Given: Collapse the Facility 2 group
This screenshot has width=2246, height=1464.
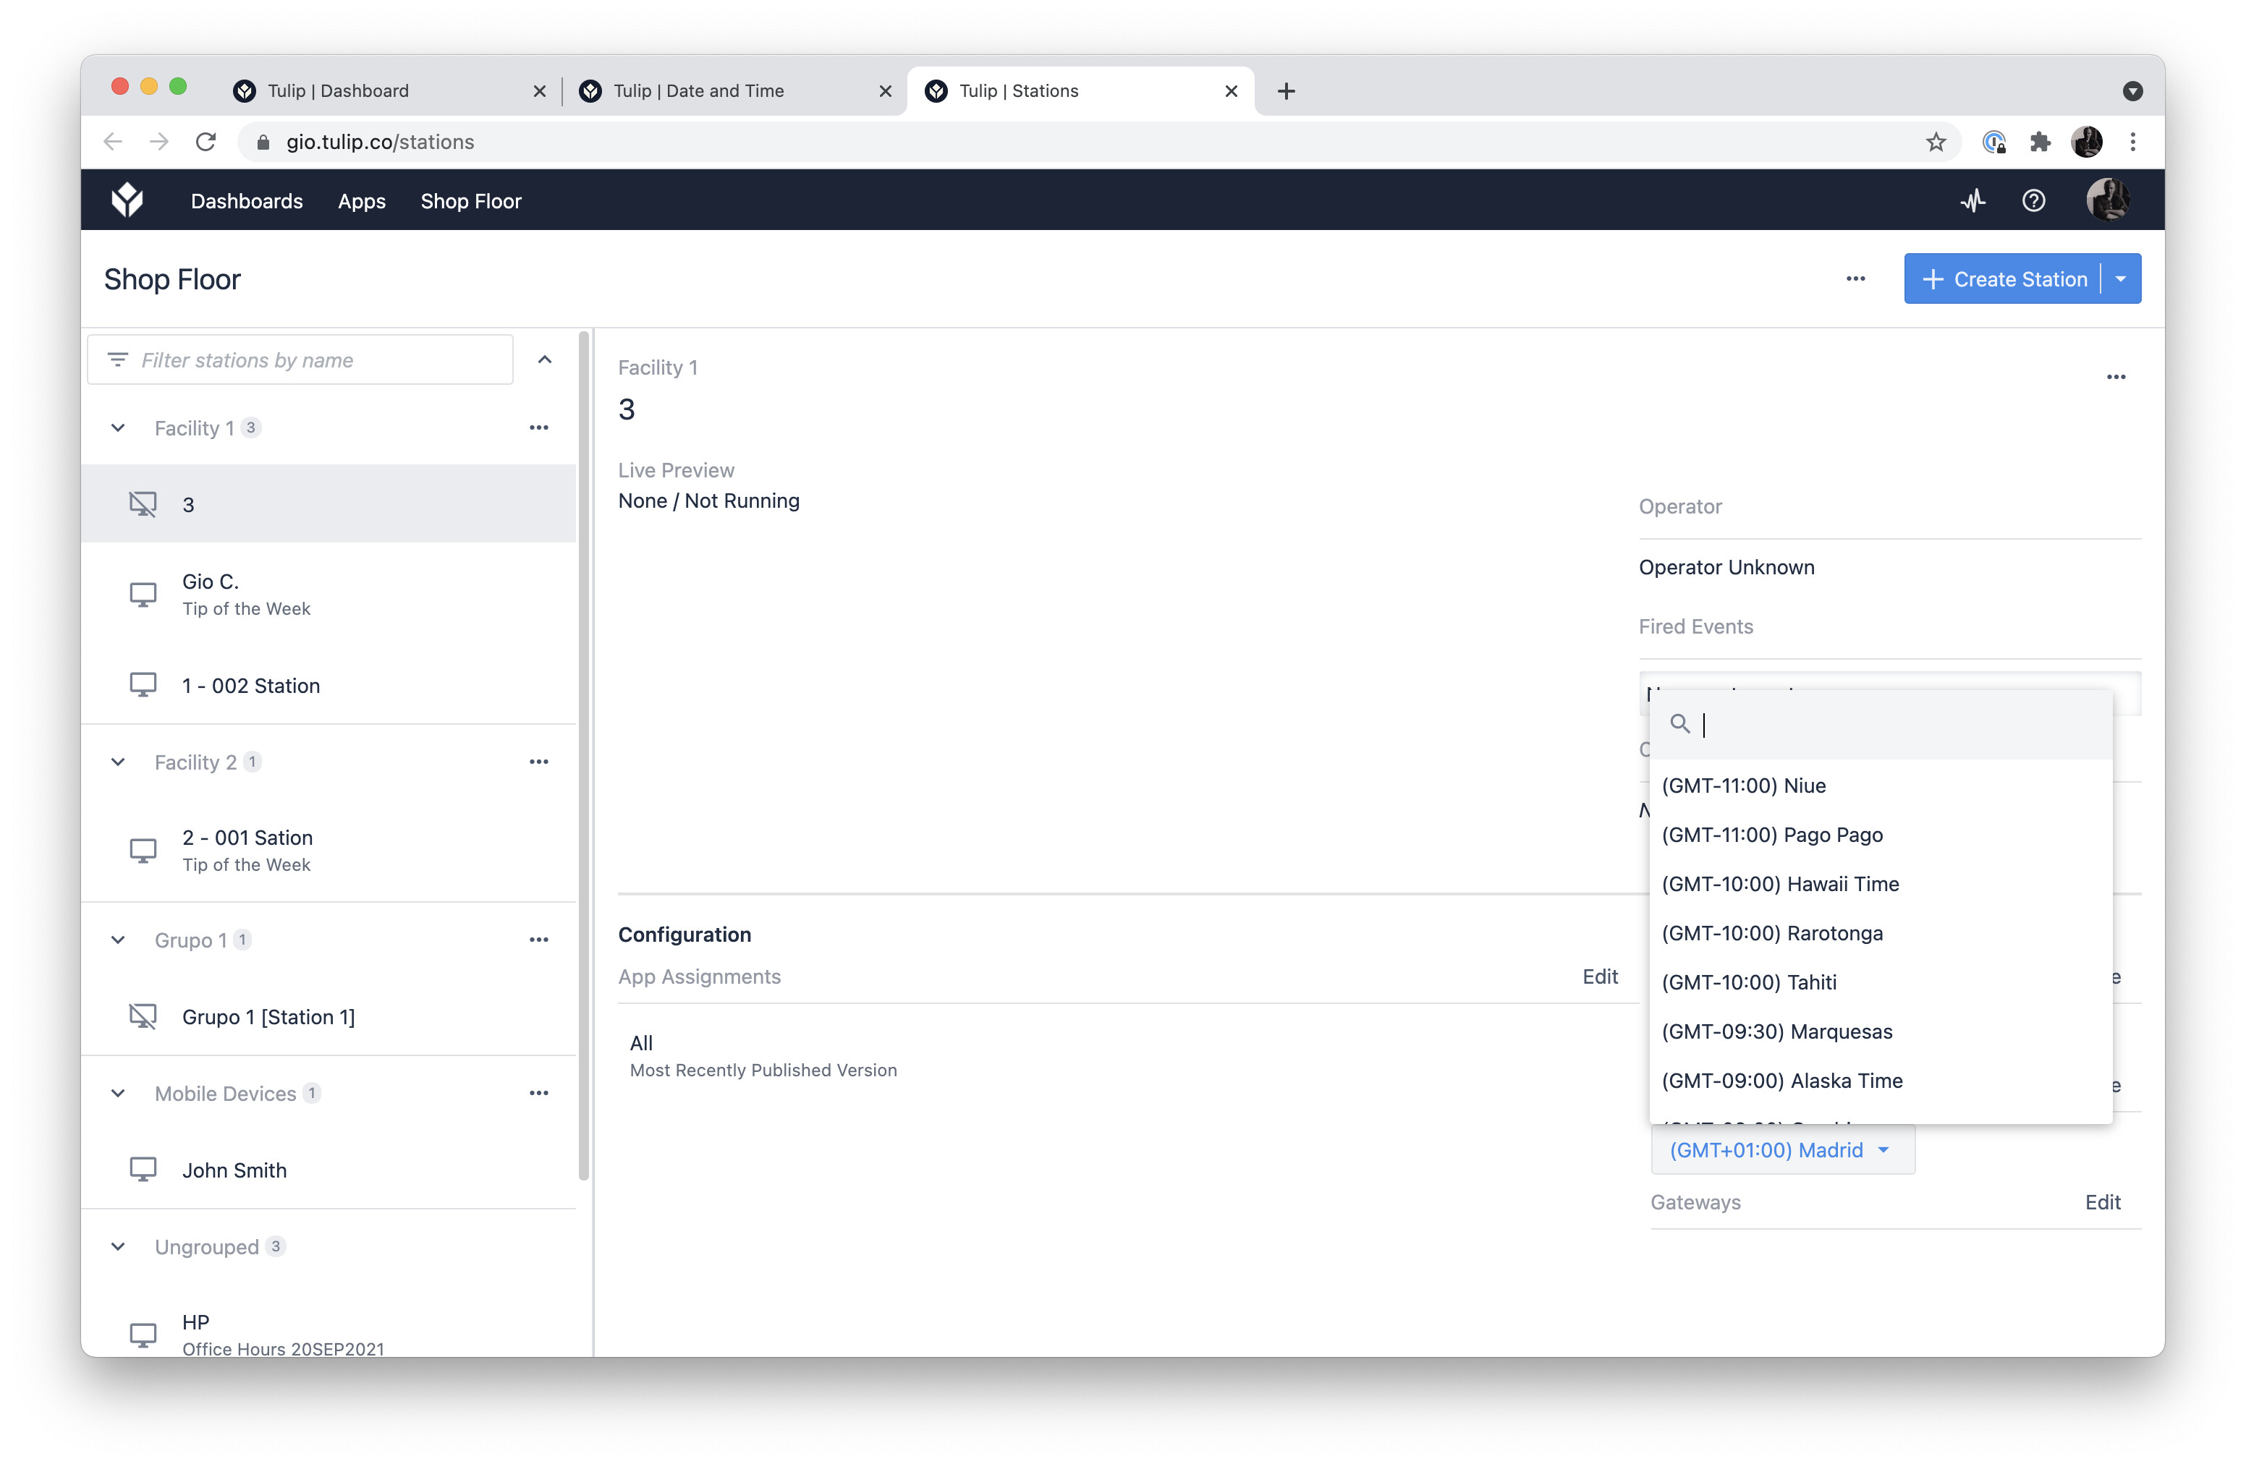Looking at the screenshot, I should pyautogui.click(x=118, y=762).
